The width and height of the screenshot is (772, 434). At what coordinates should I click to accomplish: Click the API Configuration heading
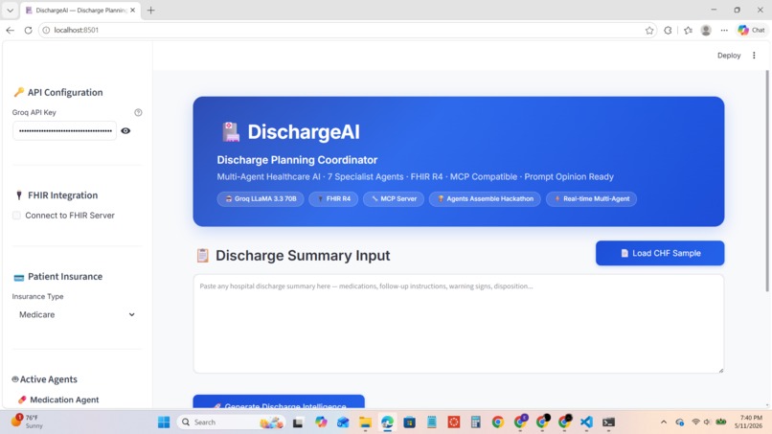[58, 92]
